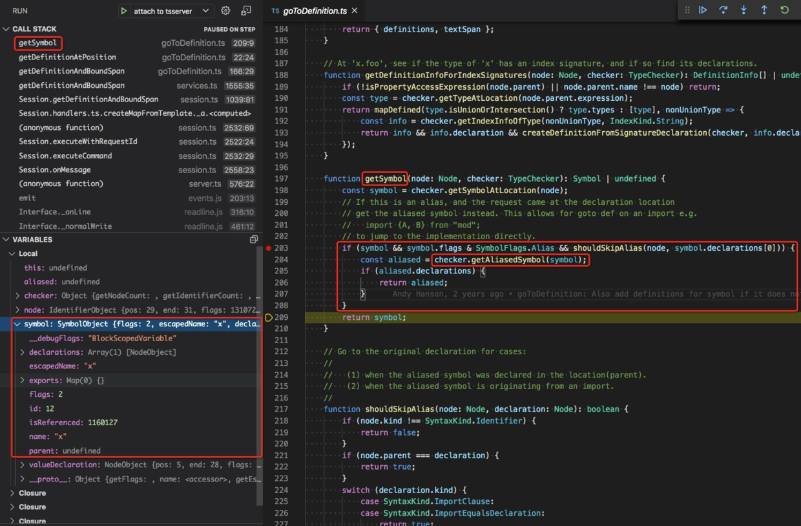801x526 pixels.
Task: Select the getDefinitionAtPosition stack frame
Action: [132, 58]
